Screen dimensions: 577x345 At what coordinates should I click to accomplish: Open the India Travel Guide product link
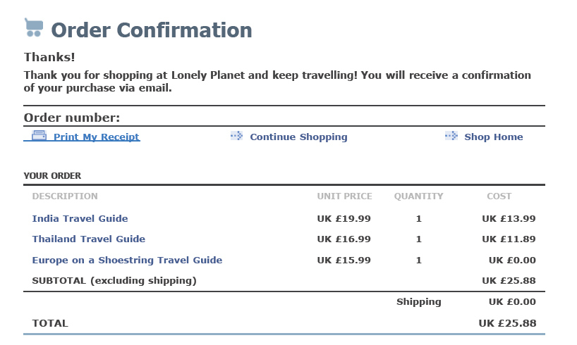pos(80,218)
